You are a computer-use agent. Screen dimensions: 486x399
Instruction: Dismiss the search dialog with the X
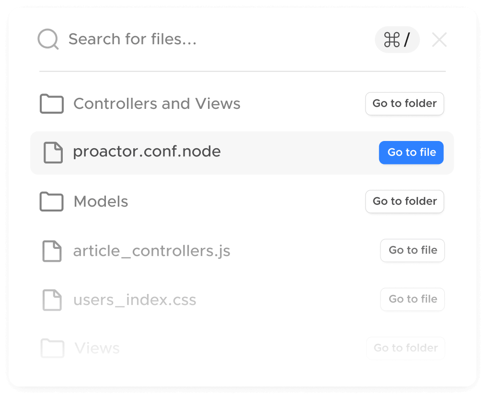(439, 40)
